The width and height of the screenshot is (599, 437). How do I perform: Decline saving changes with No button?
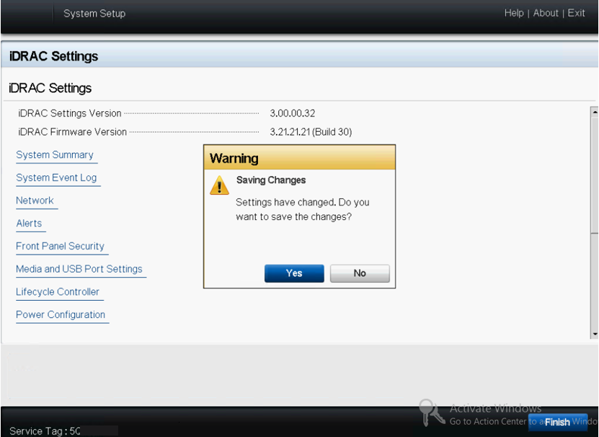(x=360, y=273)
